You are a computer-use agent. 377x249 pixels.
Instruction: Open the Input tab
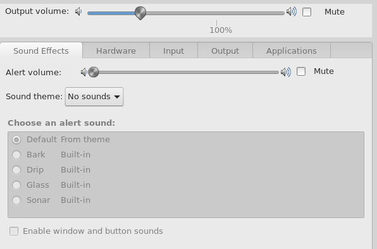click(x=173, y=51)
